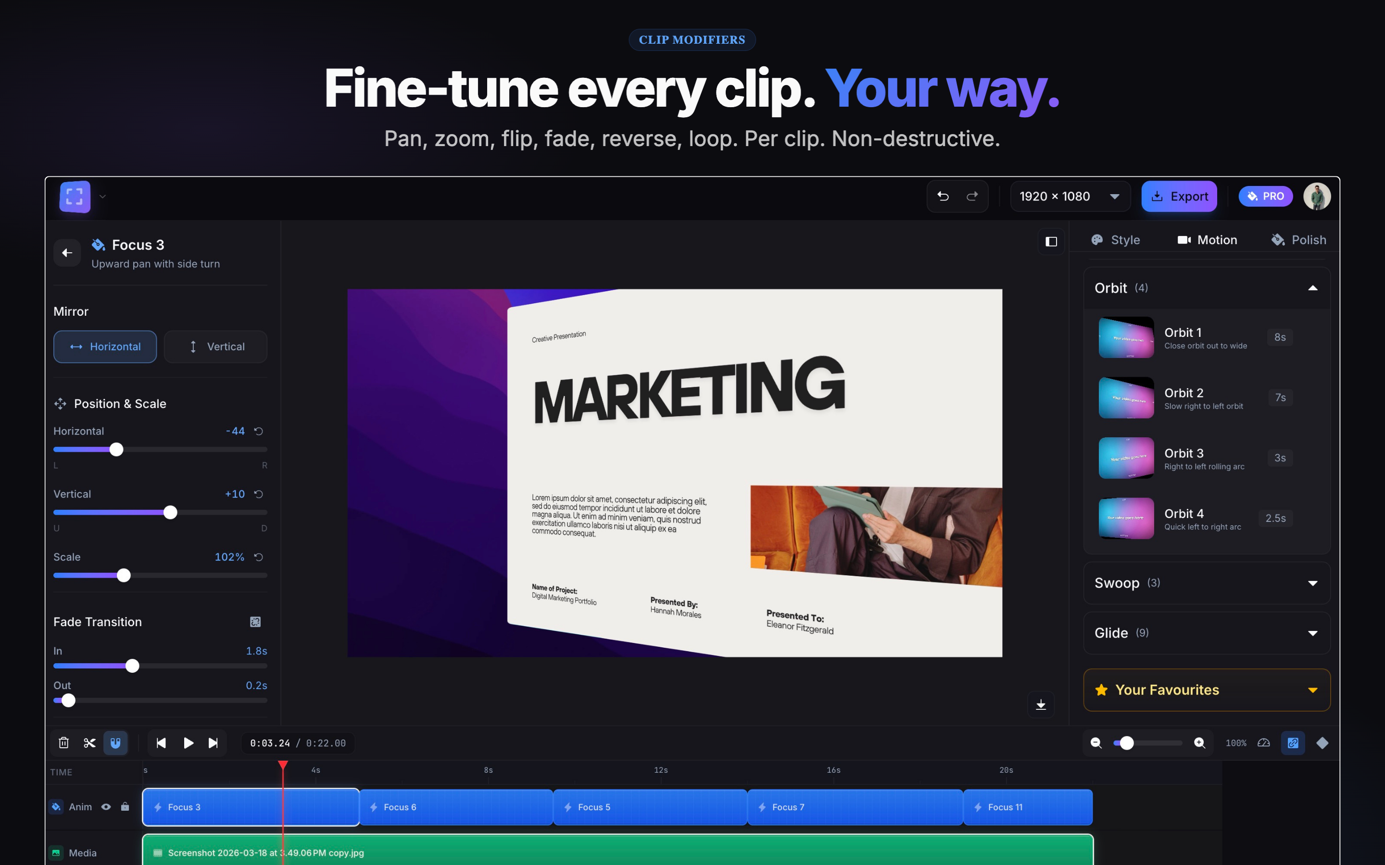
Task: Select the scissors split tool
Action: click(89, 743)
